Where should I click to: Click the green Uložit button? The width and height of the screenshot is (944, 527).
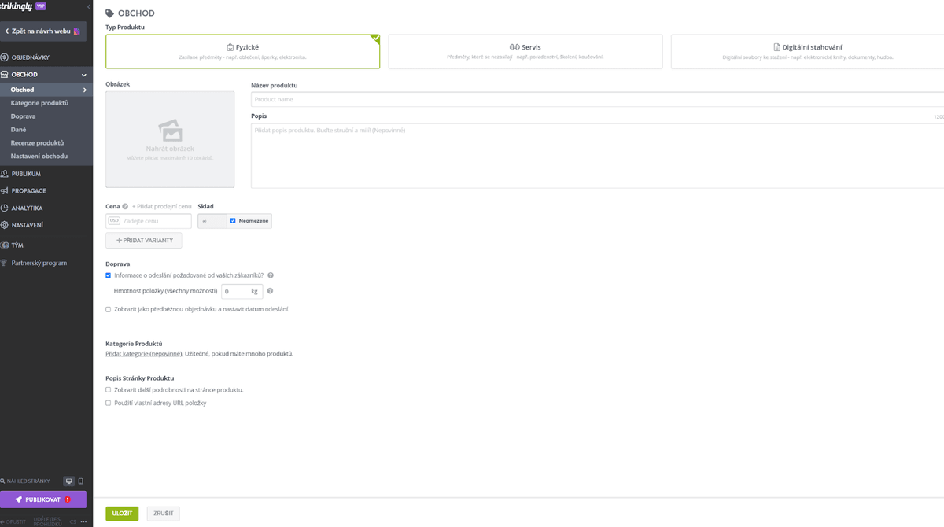pyautogui.click(x=122, y=514)
